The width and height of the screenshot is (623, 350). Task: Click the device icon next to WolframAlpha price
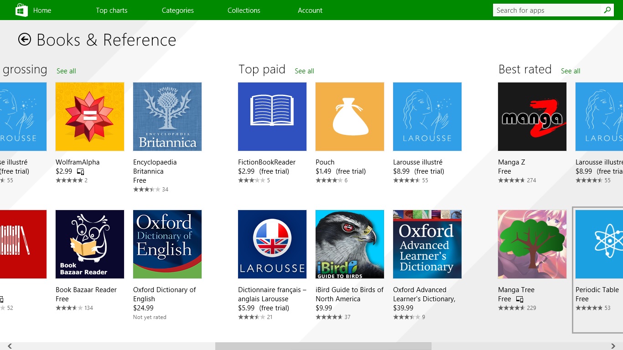coord(81,172)
